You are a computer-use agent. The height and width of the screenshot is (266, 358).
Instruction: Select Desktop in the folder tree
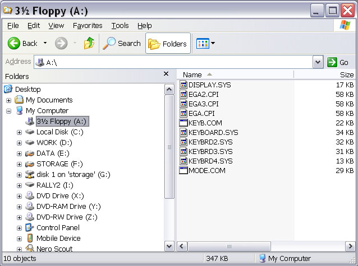tap(28, 90)
